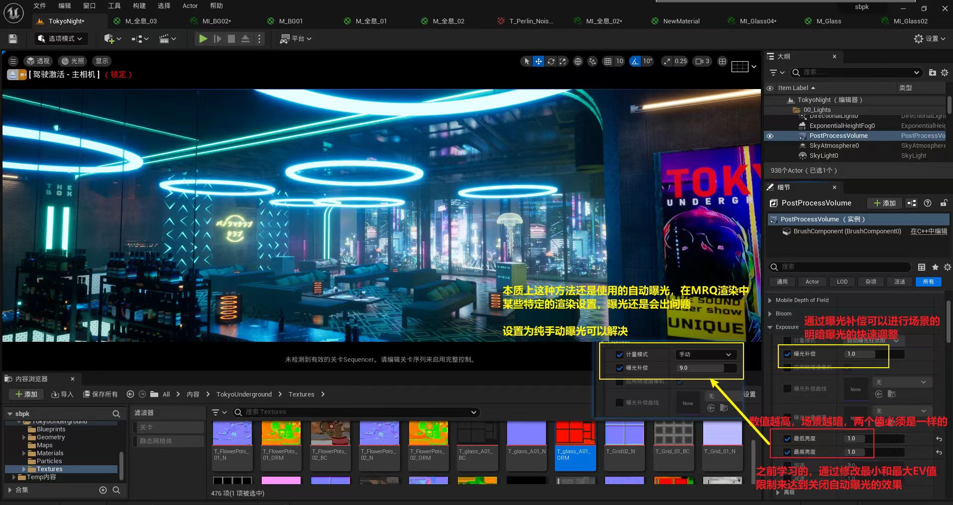The image size is (953, 505).
Task: Toggle visibility of PostProcessVolume in Outliner
Action: pos(770,136)
